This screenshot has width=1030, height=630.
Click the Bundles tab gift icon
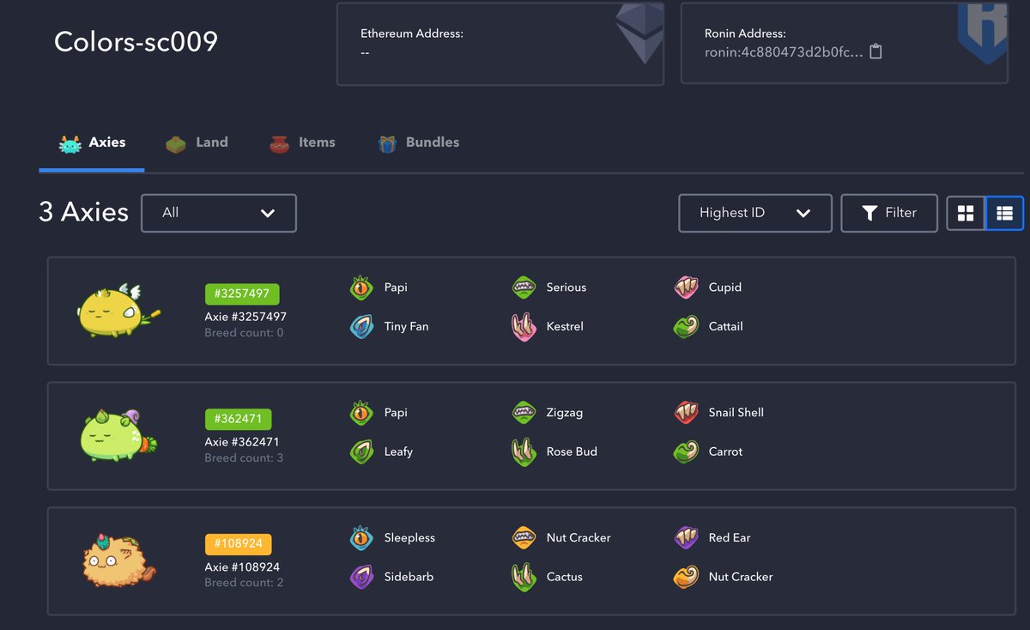(388, 144)
